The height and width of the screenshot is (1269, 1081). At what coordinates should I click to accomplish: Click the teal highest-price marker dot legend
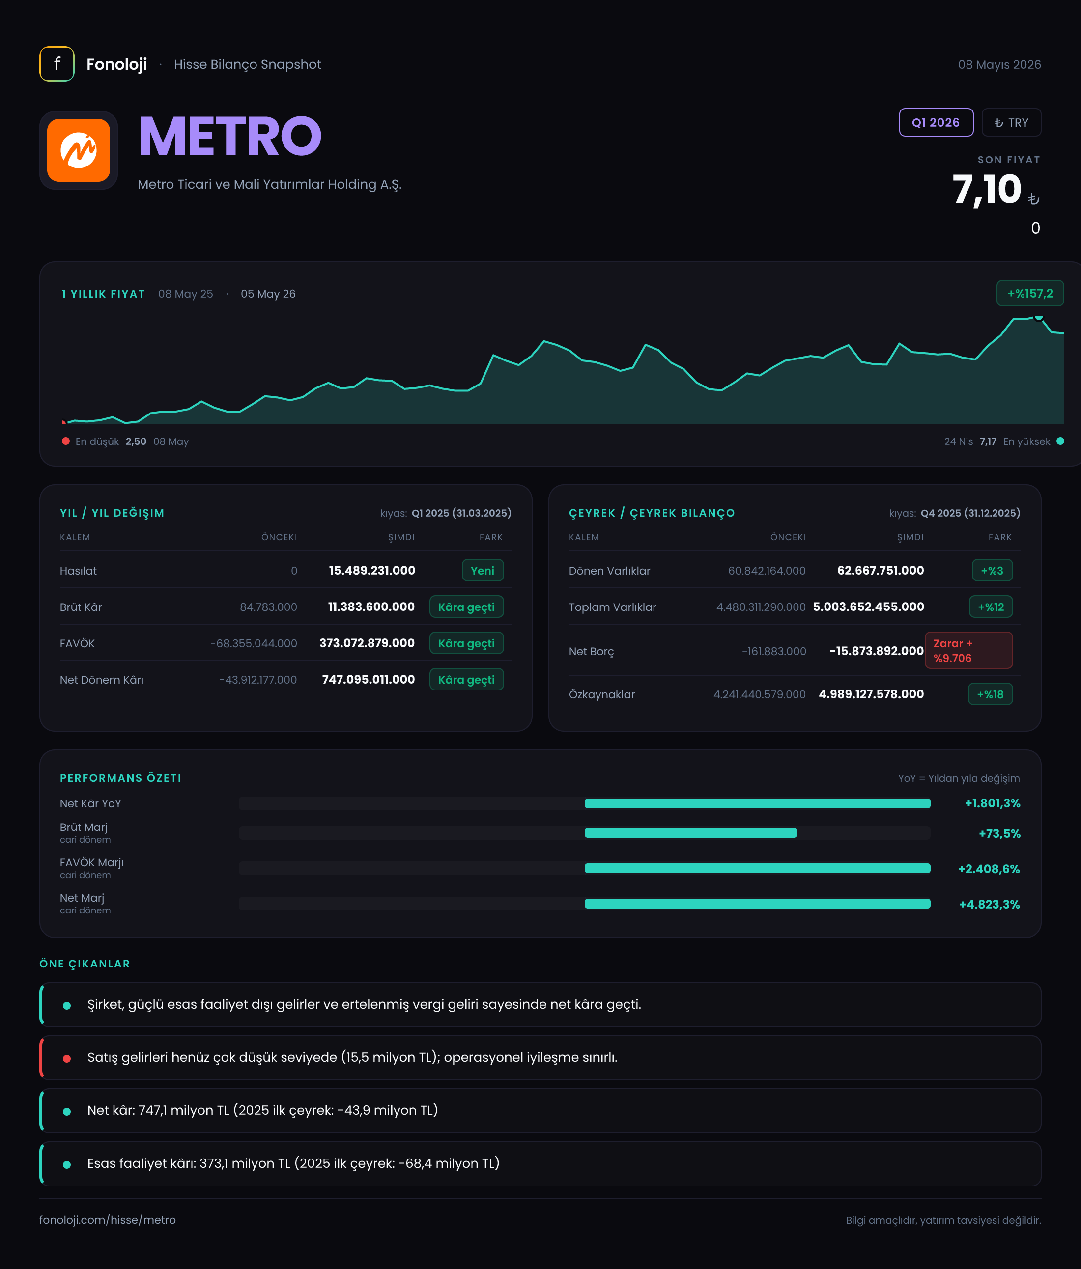[1060, 441]
